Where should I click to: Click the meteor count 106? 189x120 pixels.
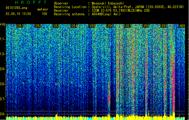[44, 14]
